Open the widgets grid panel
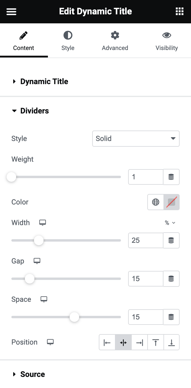Image resolution: width=191 pixels, height=388 pixels. pos(179,12)
